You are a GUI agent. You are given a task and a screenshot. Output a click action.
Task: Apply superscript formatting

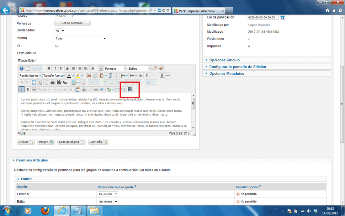point(147,76)
